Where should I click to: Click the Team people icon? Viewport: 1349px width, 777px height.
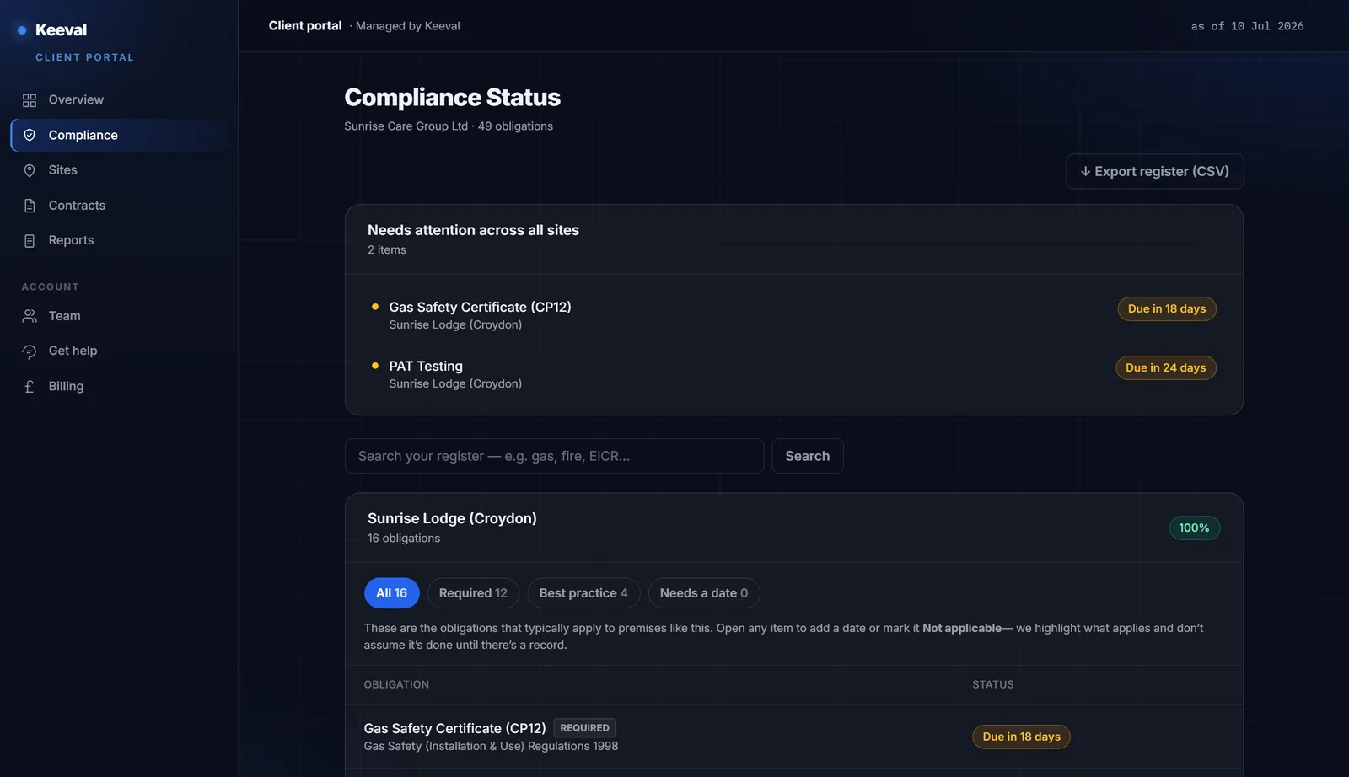30,316
